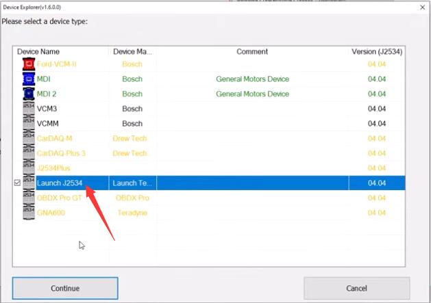
Task: Select the MDI 2 device name
Action: (47, 94)
